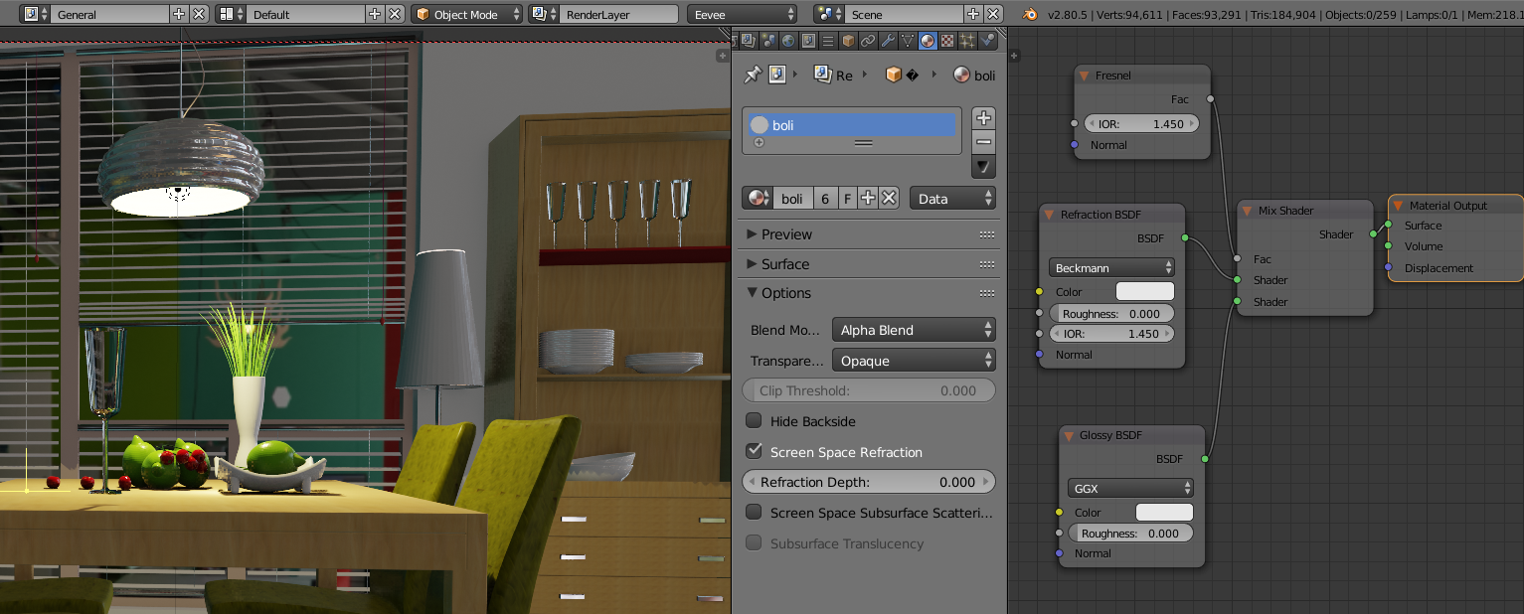Open the Blend Mode Alpha Blend dropdown
This screenshot has width=1524, height=614.
914,330
